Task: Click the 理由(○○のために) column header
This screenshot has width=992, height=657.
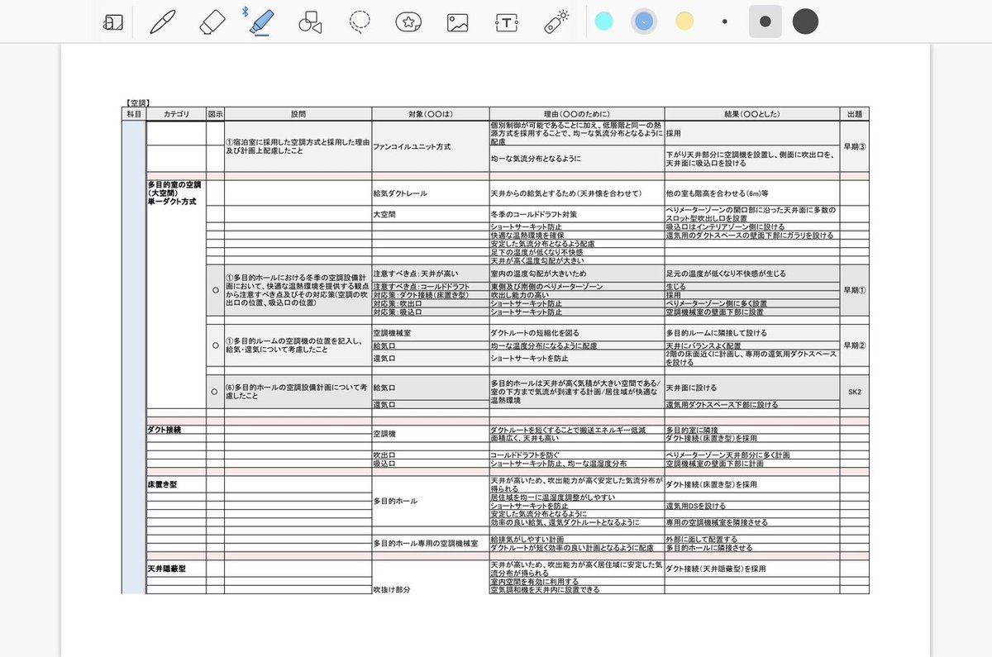Action: 577,114
